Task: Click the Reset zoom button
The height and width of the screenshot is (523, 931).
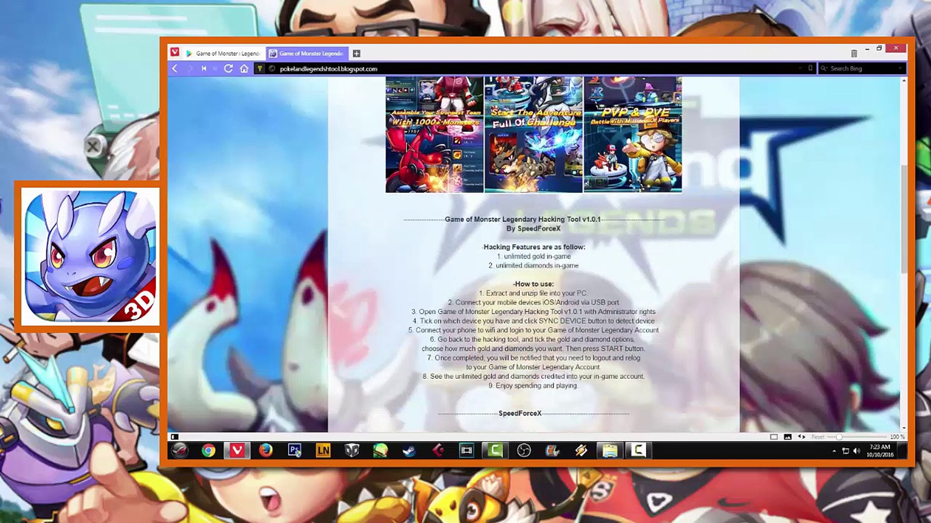Action: 818,437
